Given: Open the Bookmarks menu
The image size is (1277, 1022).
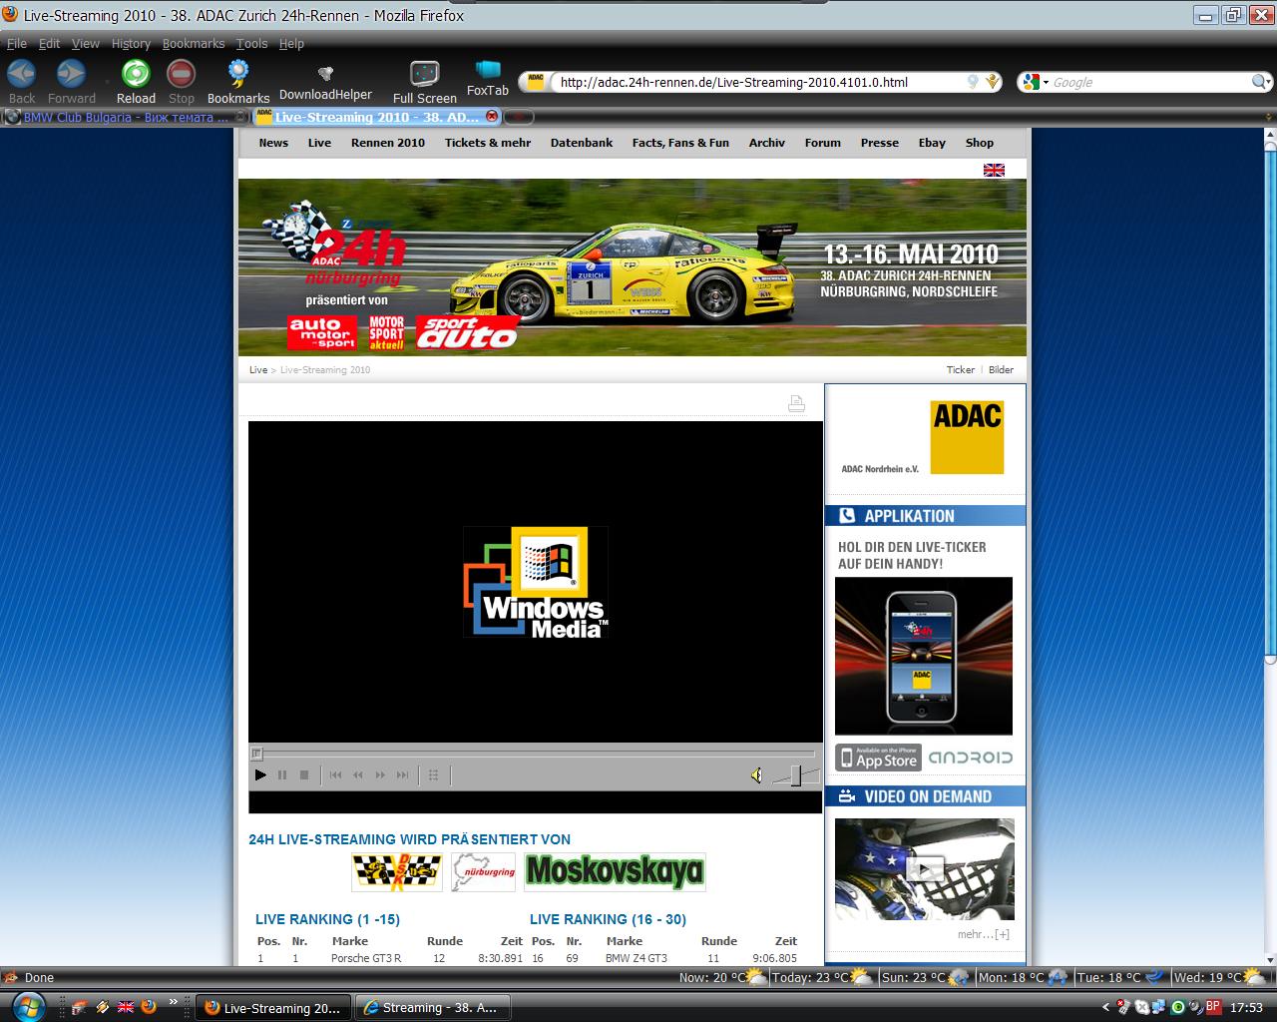Looking at the screenshot, I should pyautogui.click(x=194, y=43).
